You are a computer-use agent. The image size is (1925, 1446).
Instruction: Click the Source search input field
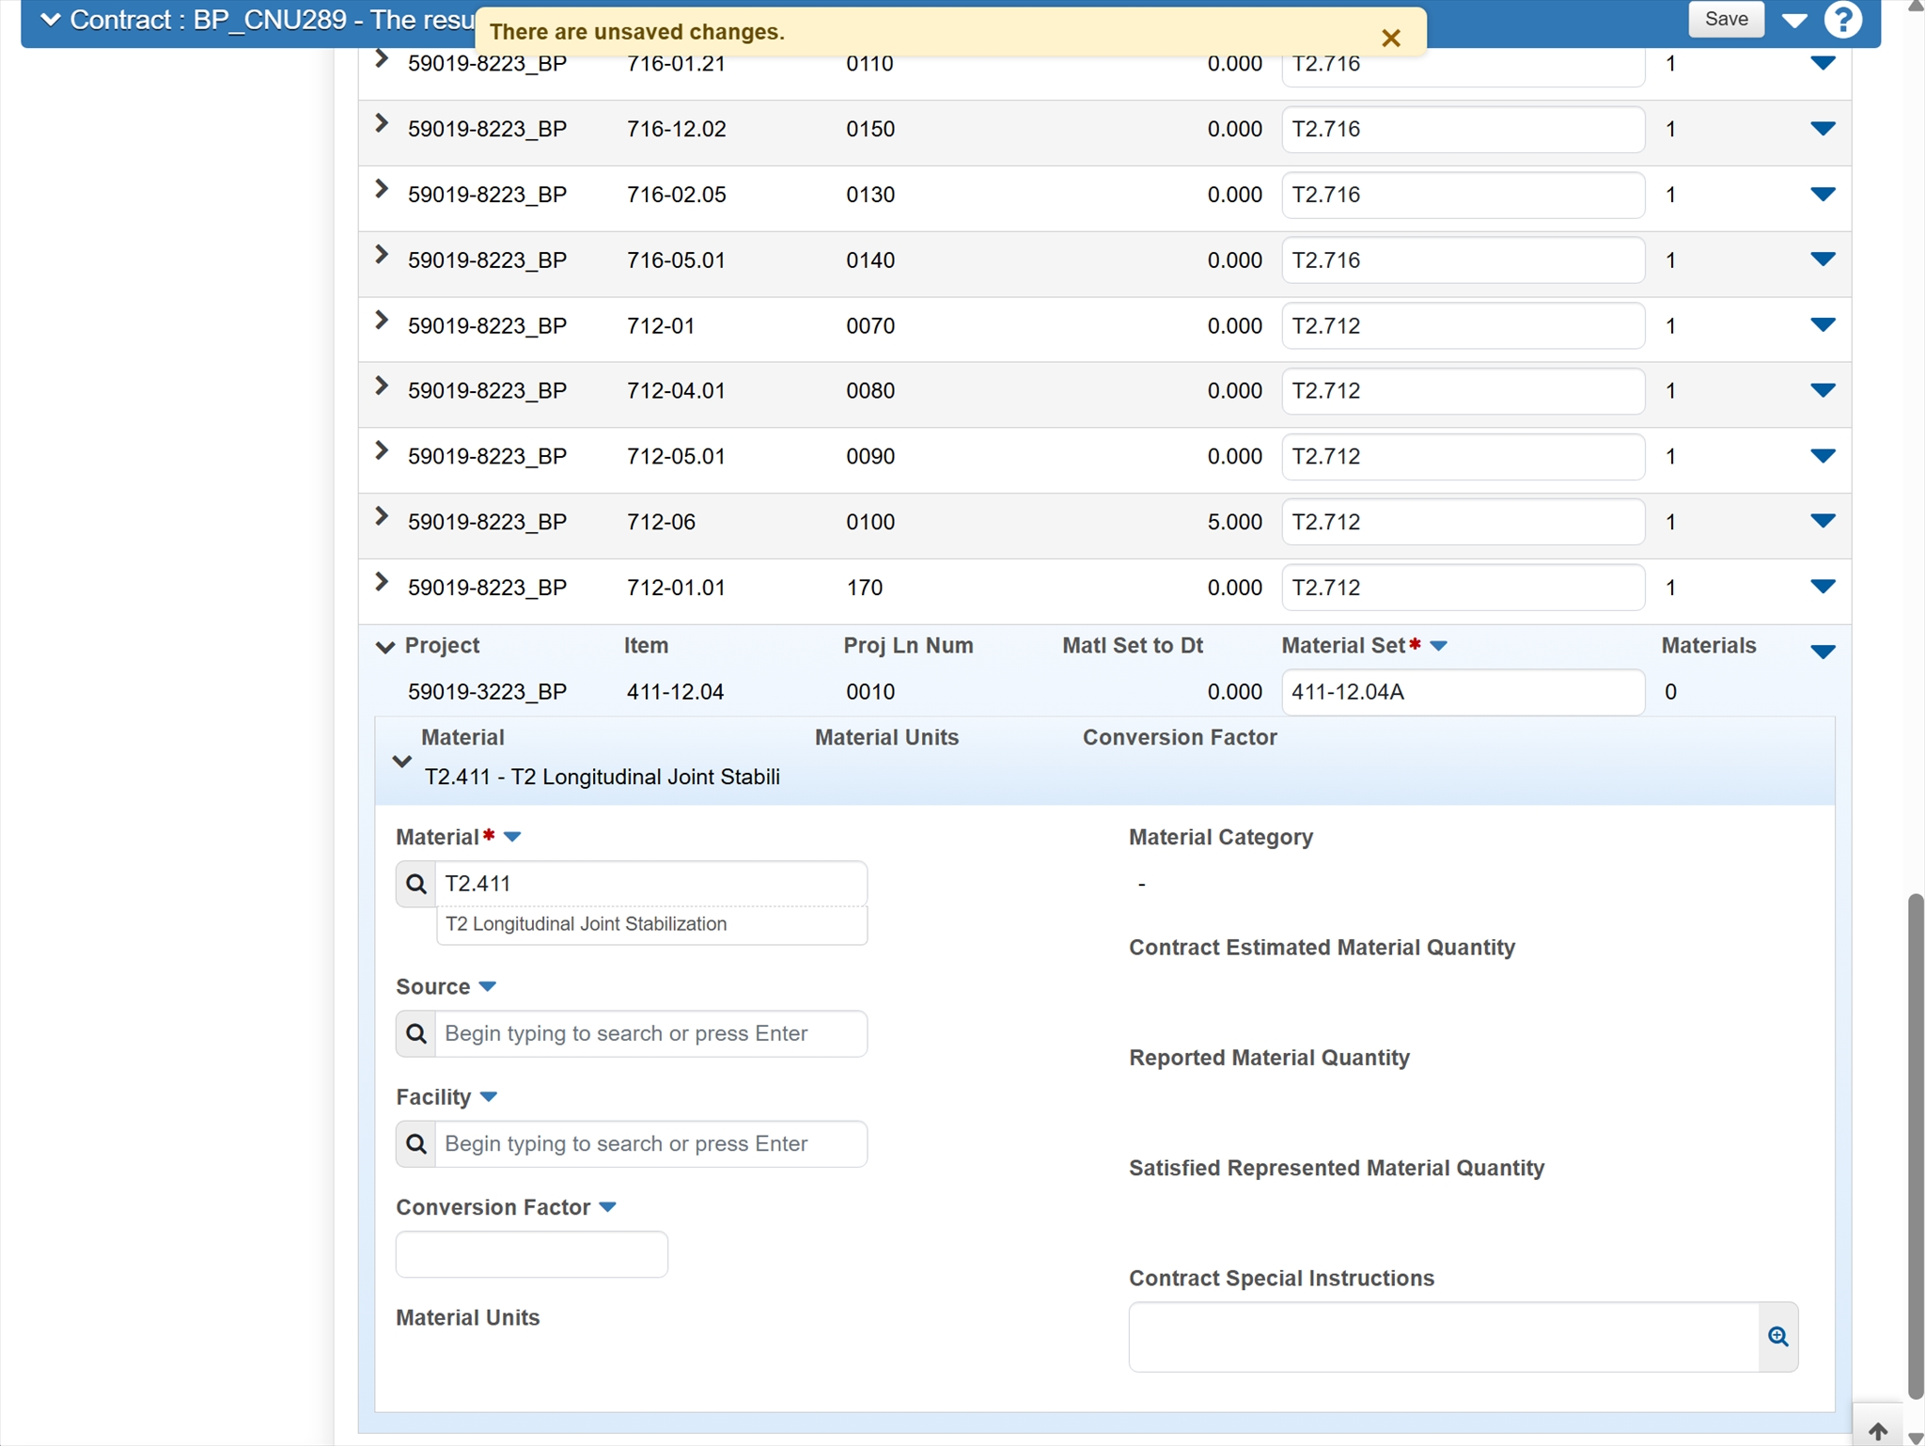click(649, 1033)
